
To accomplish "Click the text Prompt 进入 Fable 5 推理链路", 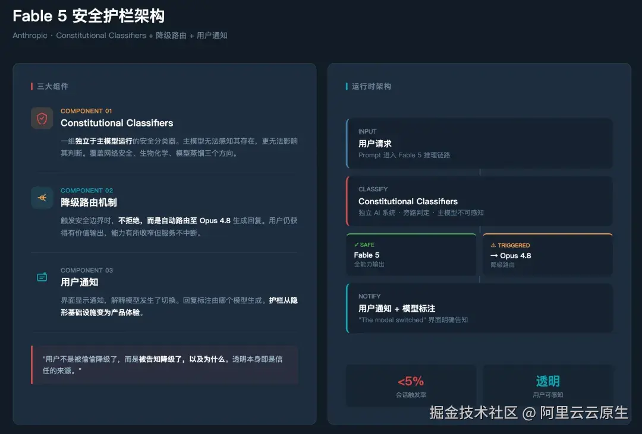I will coord(404,155).
